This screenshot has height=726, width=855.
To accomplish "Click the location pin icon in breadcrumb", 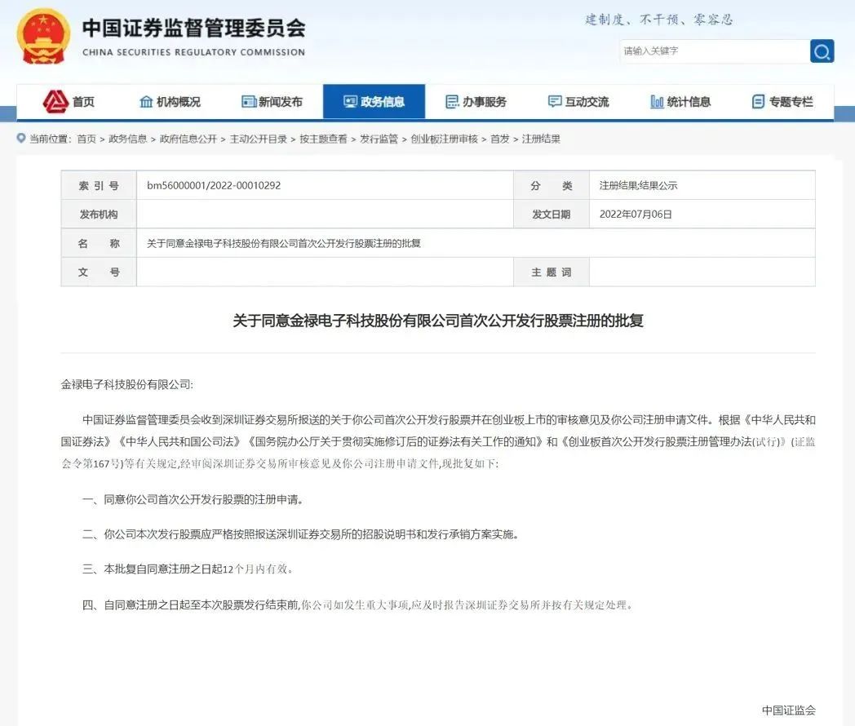I will pyautogui.click(x=22, y=139).
